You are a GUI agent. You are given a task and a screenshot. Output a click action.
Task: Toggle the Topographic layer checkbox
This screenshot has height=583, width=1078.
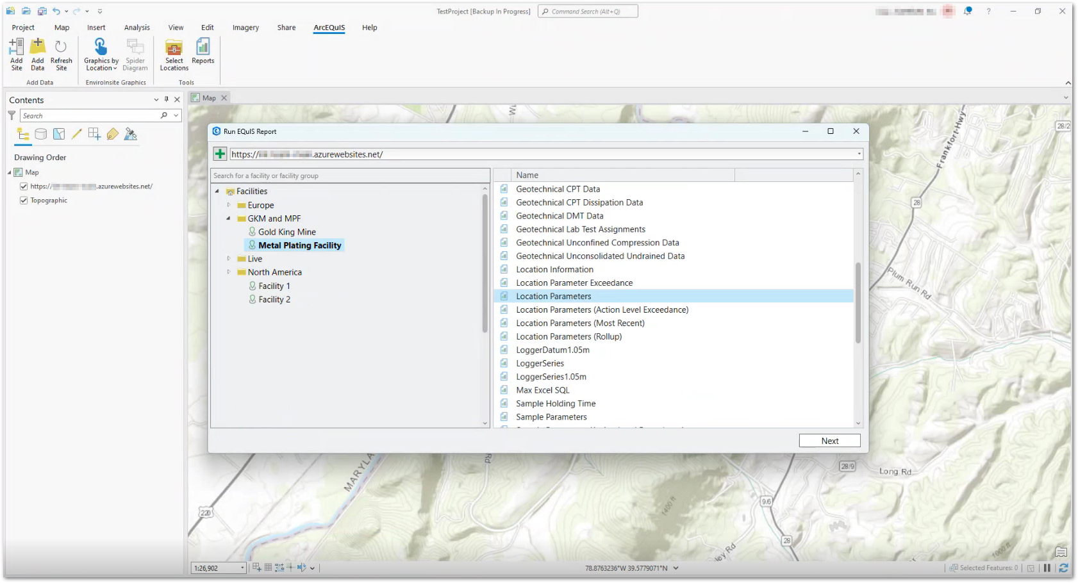coord(24,201)
